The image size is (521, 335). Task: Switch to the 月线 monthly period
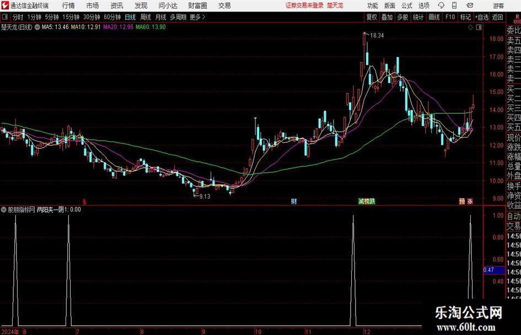click(x=161, y=17)
